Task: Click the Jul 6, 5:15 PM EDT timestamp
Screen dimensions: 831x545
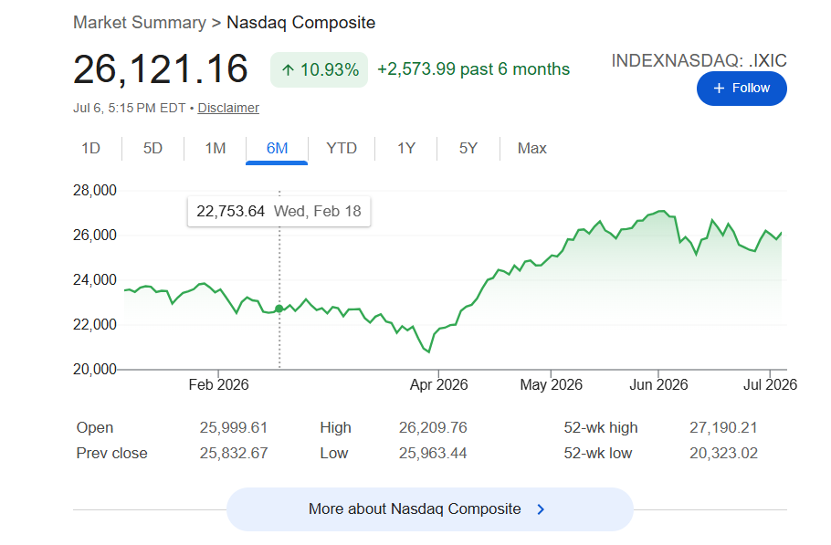Action: coord(130,108)
